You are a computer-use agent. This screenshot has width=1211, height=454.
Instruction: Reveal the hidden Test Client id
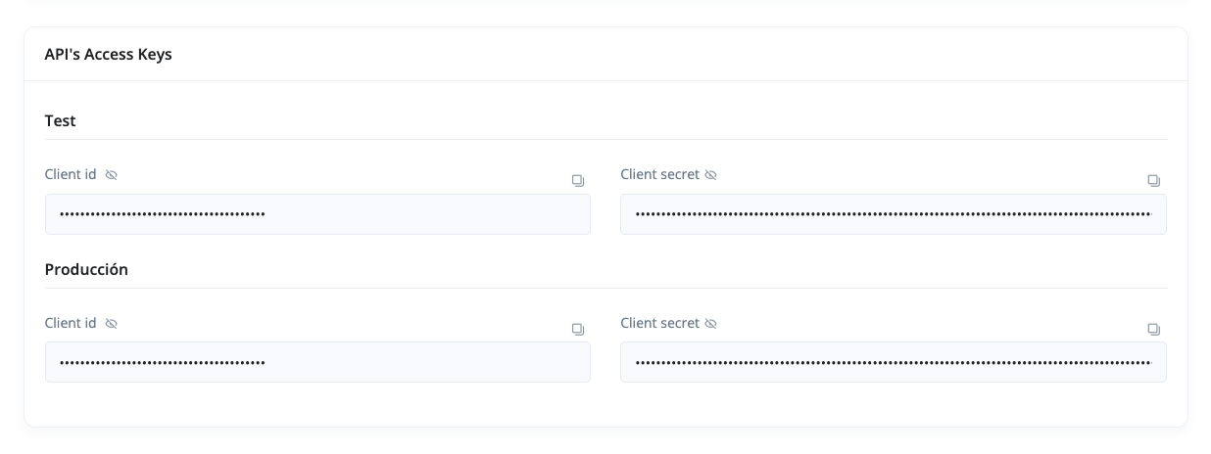coord(111,175)
